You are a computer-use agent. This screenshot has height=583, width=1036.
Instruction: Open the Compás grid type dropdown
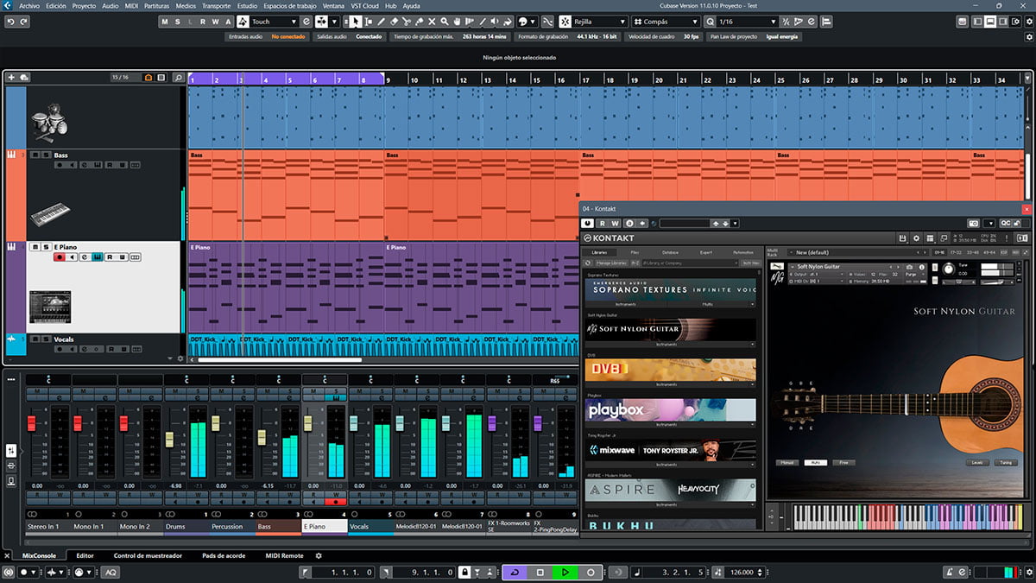tap(664, 22)
